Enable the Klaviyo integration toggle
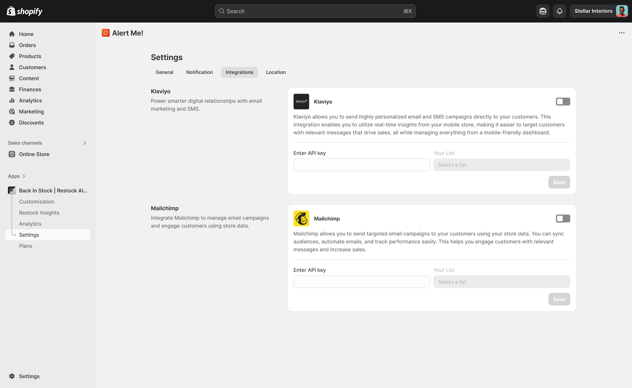This screenshot has width=632, height=388. coord(563,102)
